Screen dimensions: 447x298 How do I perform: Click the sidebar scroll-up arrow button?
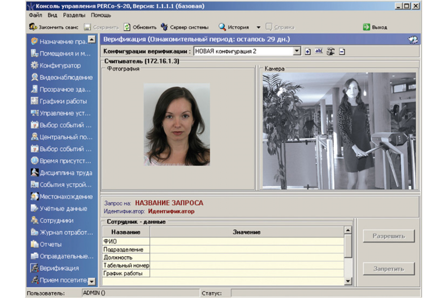point(92,39)
